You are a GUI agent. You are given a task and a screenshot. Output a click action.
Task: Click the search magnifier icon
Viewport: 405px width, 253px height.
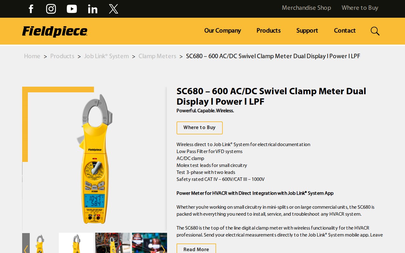[x=375, y=31]
